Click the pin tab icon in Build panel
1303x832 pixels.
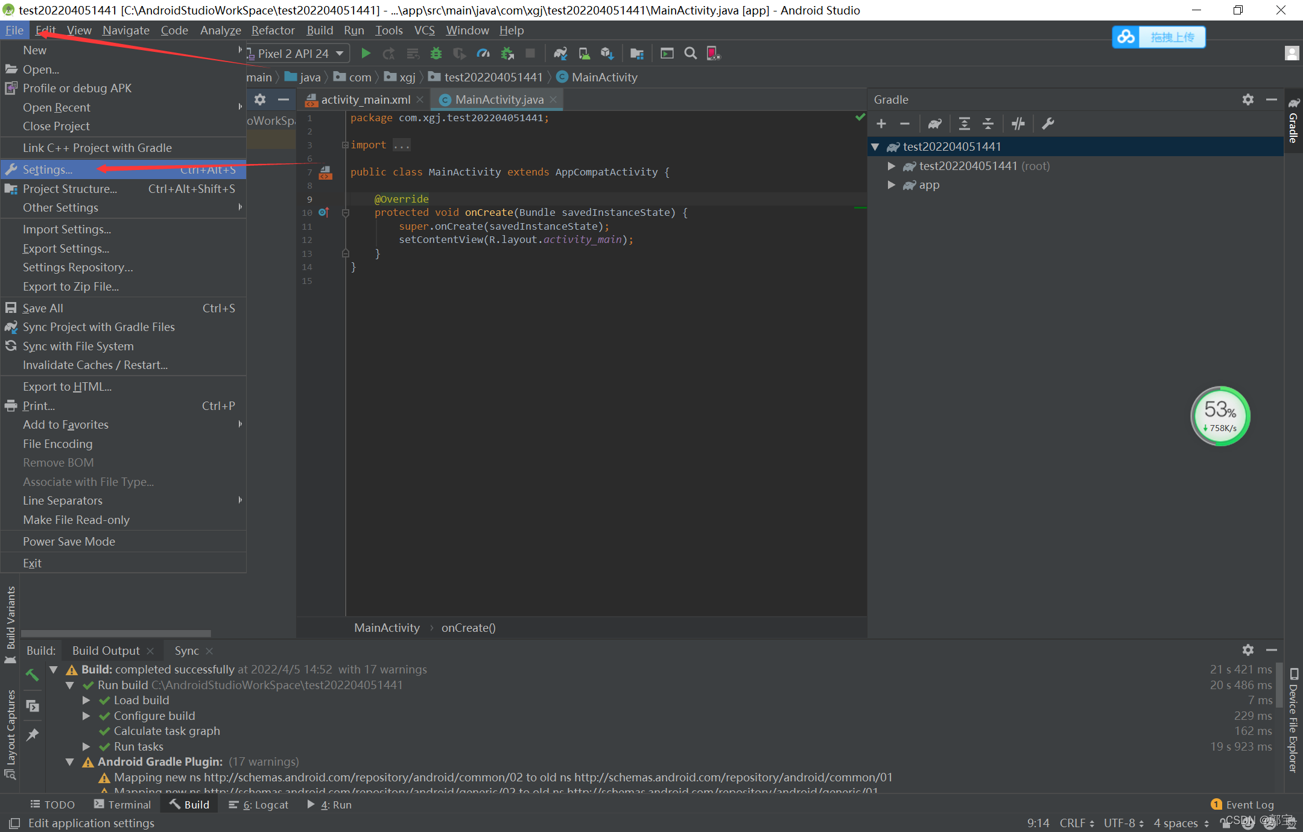[33, 734]
